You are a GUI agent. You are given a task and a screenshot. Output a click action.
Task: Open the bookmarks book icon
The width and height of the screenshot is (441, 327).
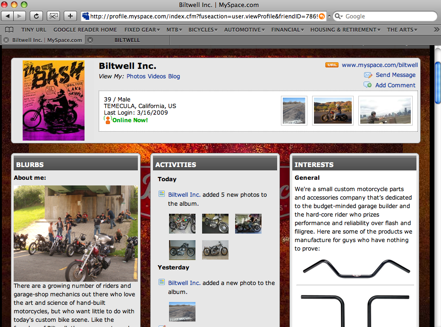pos(9,30)
